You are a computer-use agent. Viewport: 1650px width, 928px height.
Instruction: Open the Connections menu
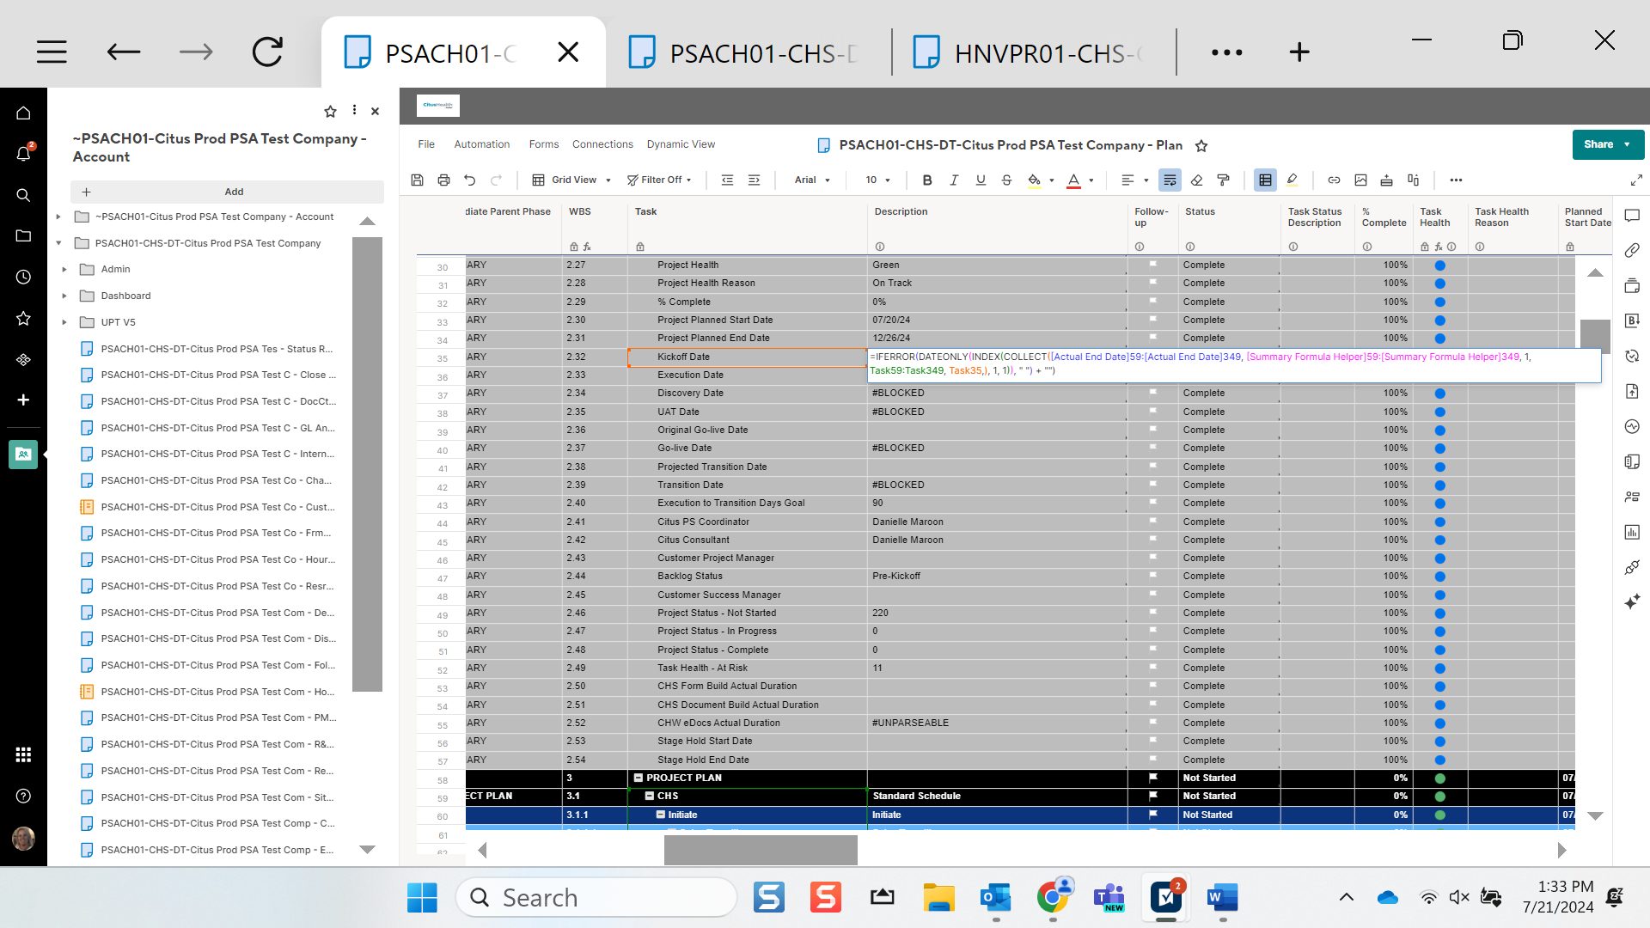click(x=602, y=144)
